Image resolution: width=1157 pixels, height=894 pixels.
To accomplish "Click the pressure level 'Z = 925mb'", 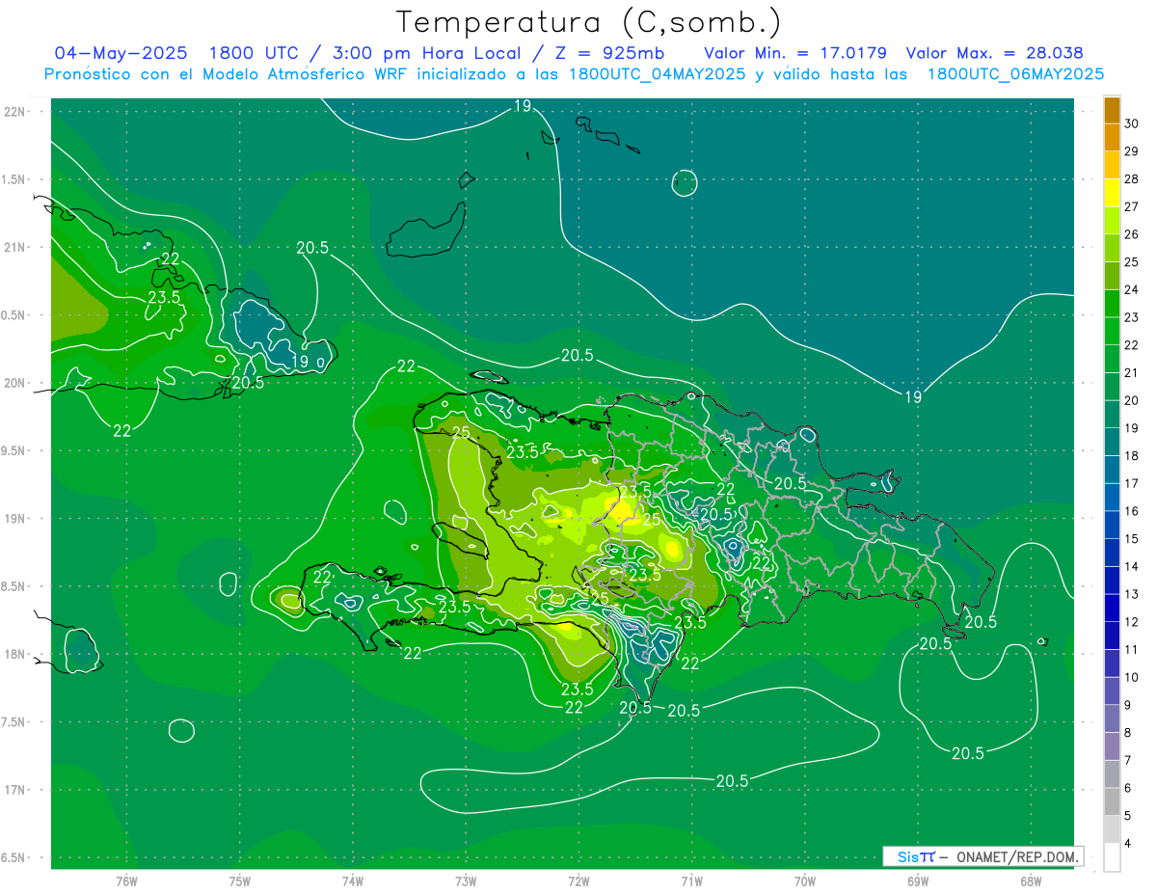I will [606, 53].
